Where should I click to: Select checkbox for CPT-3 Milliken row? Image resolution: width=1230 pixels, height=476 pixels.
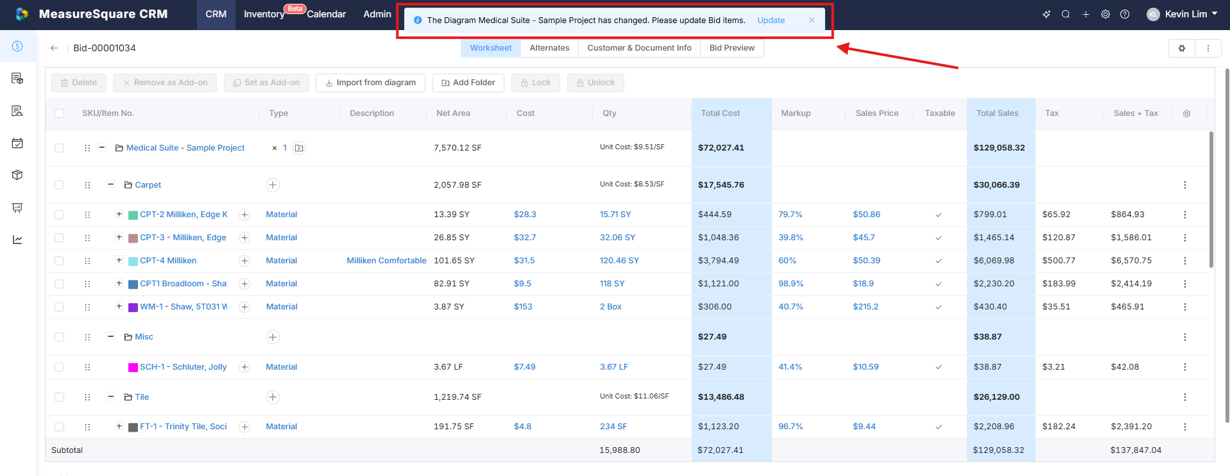tap(59, 238)
